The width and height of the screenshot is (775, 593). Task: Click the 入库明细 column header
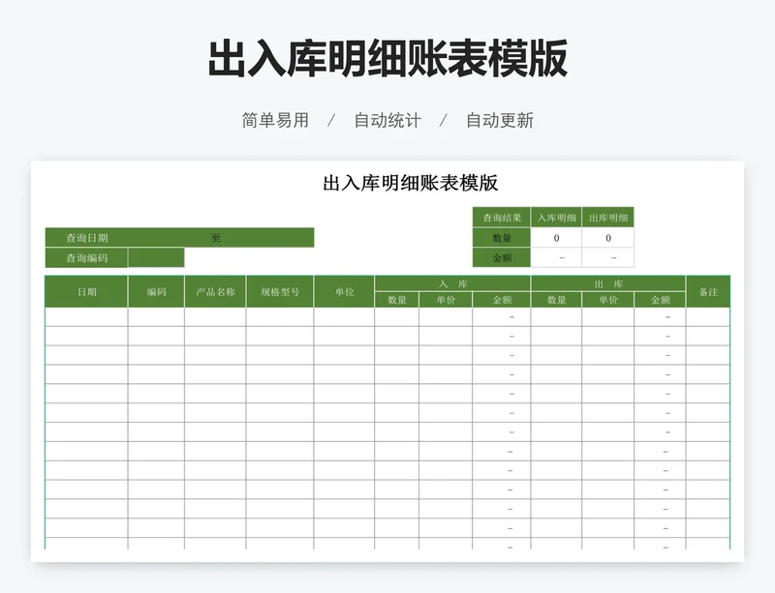(x=557, y=218)
